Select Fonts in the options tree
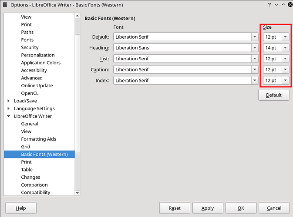Screen dimensions: 293x217 [x=27, y=39]
